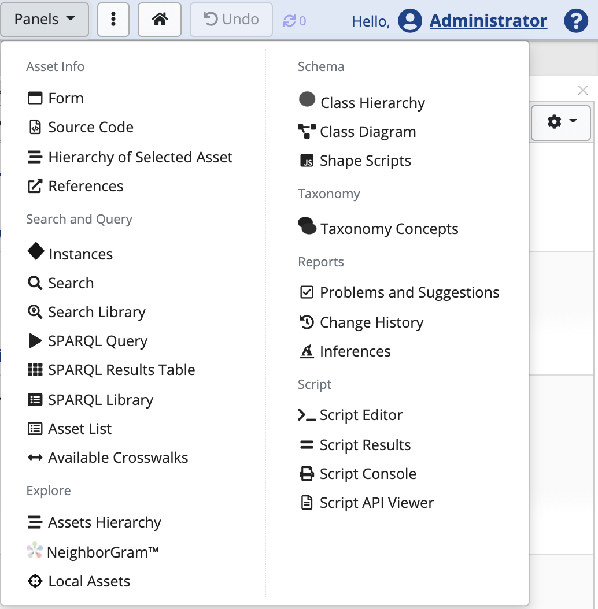Collapse the Panels dropdown menu
Screen dimensions: 598x609
[x=45, y=19]
